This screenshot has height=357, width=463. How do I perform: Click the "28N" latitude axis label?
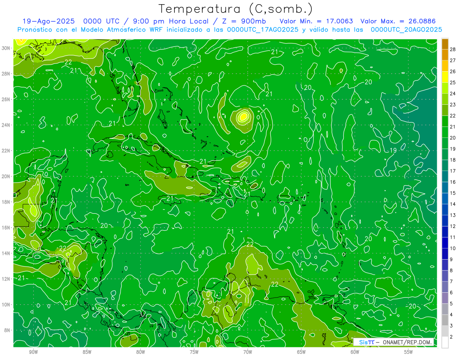tap(7, 74)
